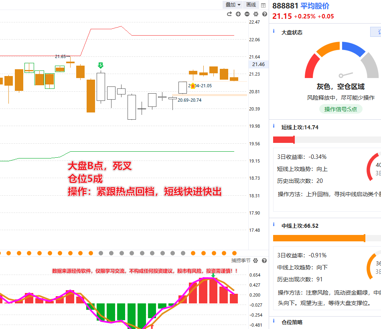The height and width of the screenshot is (329, 381).
Task: Click the grid layout icon beside 画线
Action: click(263, 5)
